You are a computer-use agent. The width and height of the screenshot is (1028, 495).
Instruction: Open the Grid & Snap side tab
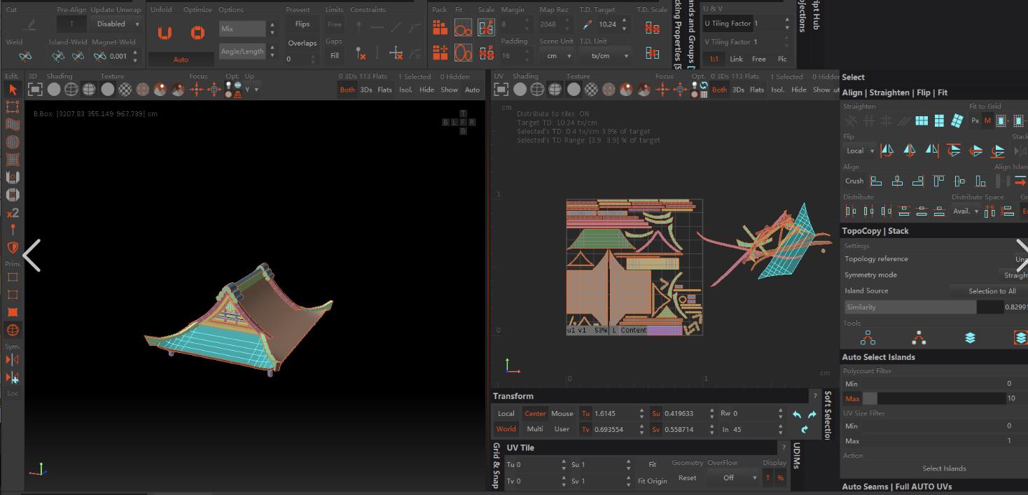click(496, 465)
